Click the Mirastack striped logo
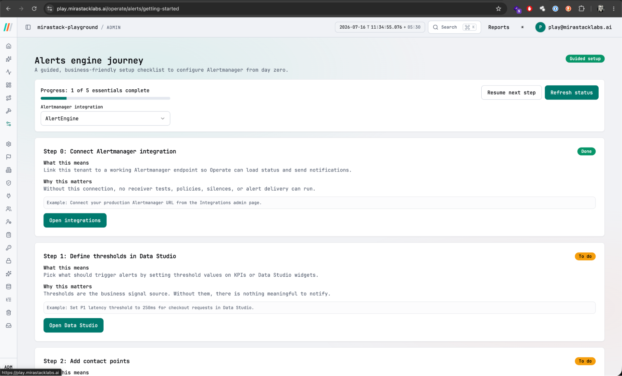The image size is (622, 376). pyautogui.click(x=8, y=27)
